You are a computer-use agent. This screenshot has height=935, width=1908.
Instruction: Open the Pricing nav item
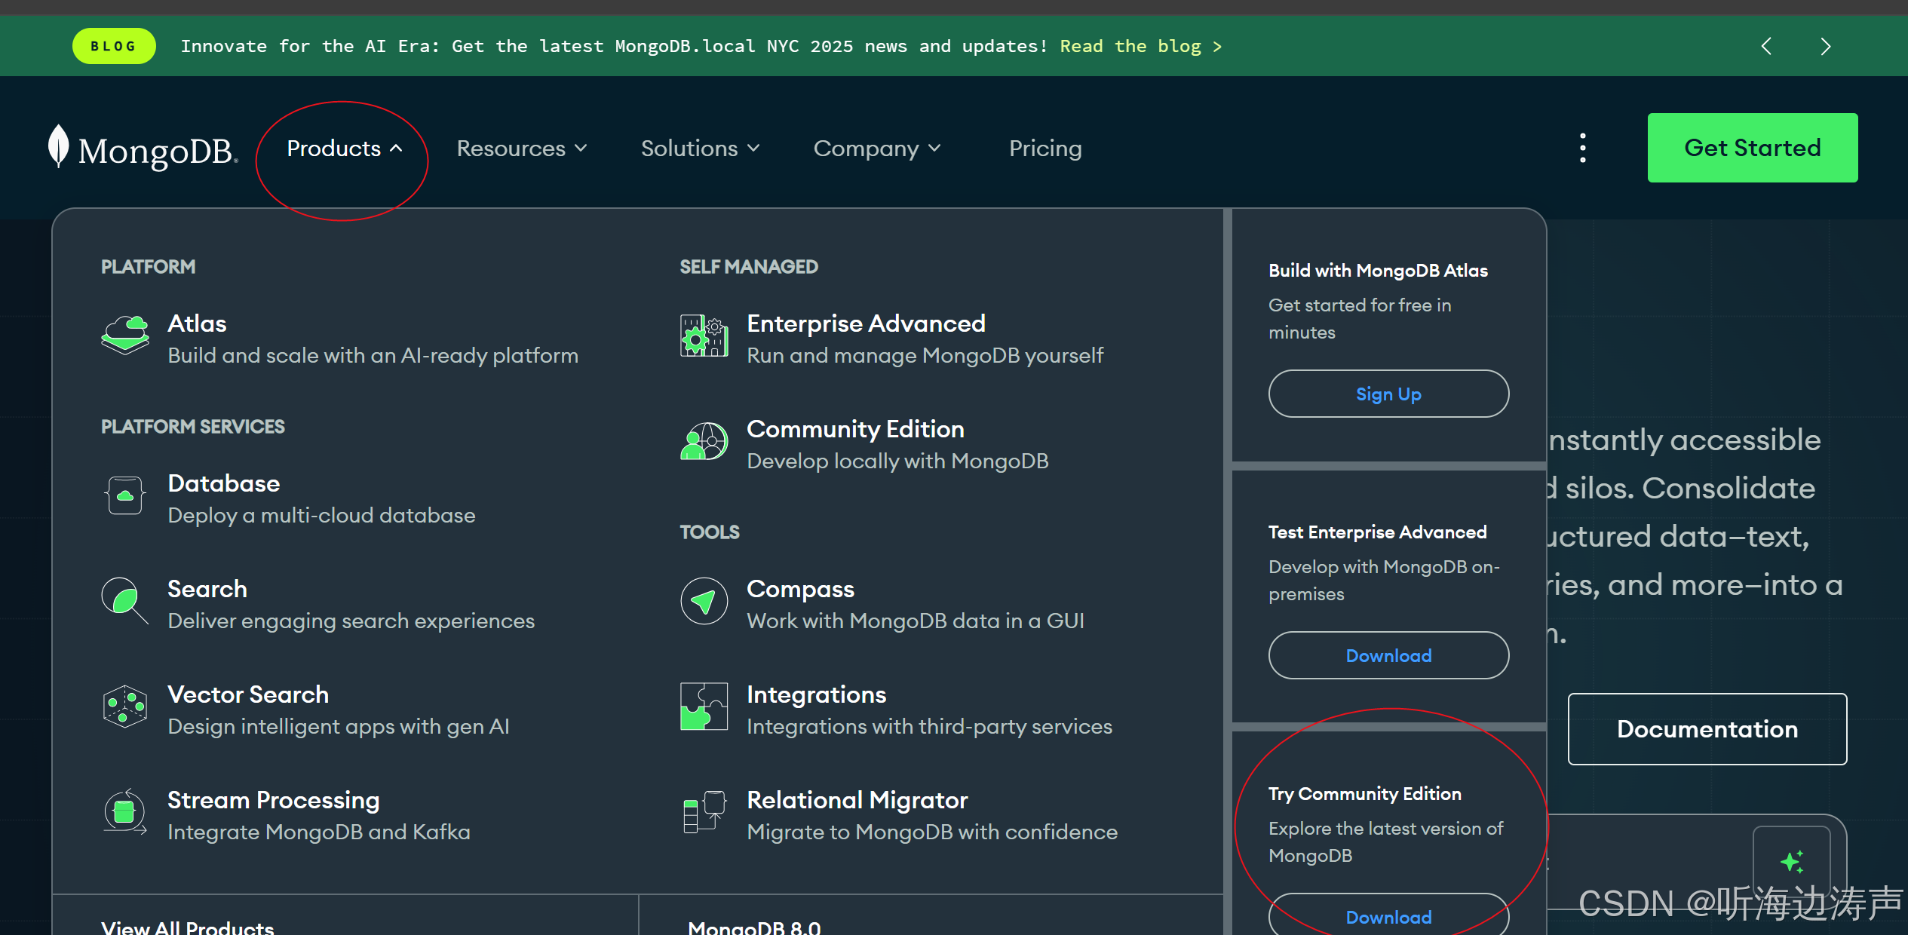pos(1045,149)
